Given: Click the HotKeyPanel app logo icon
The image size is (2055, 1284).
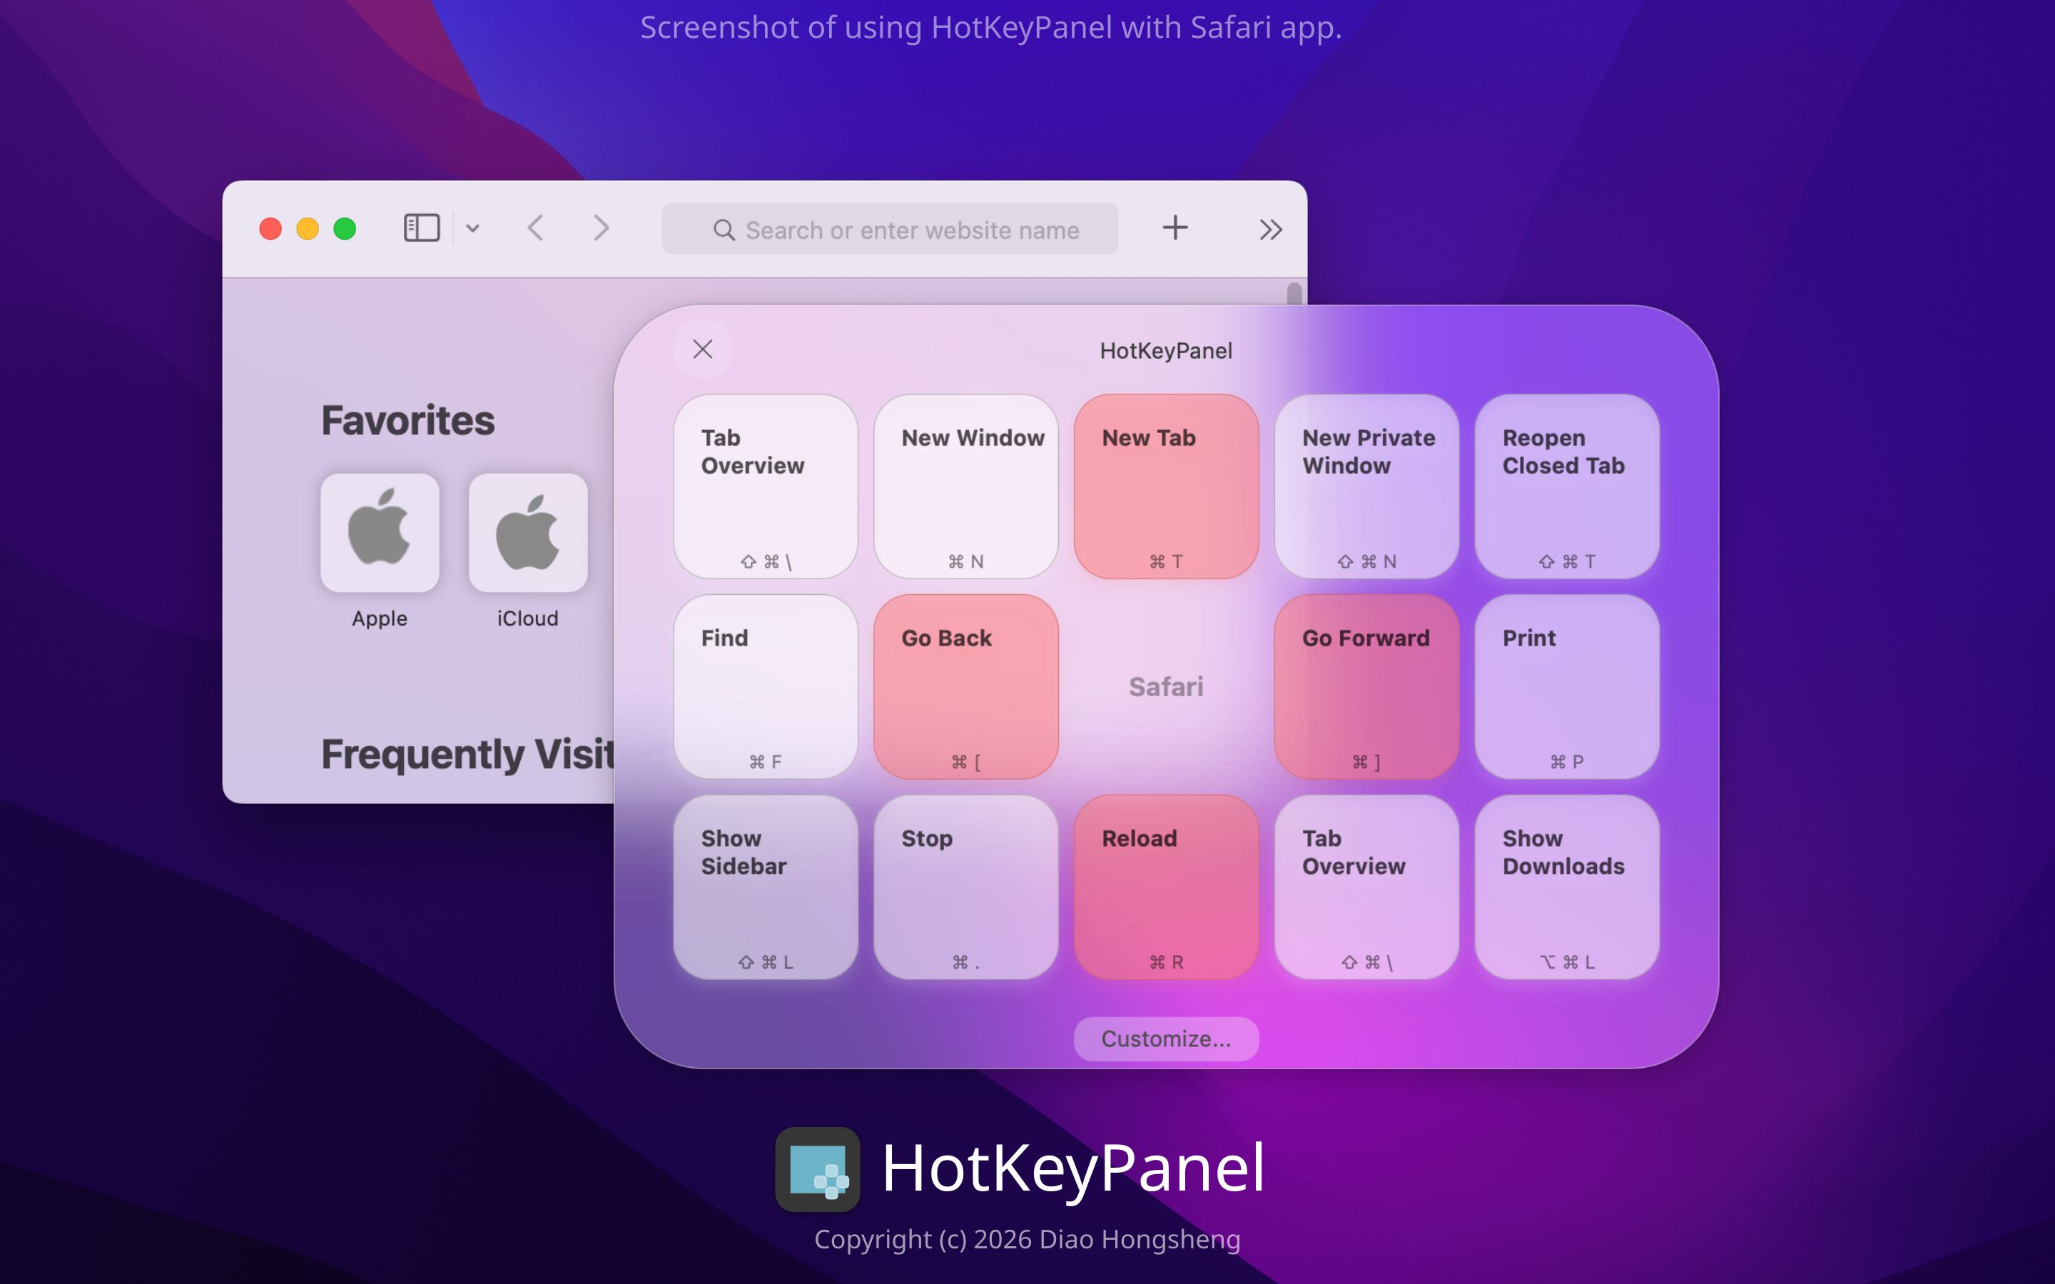Looking at the screenshot, I should point(817,1168).
